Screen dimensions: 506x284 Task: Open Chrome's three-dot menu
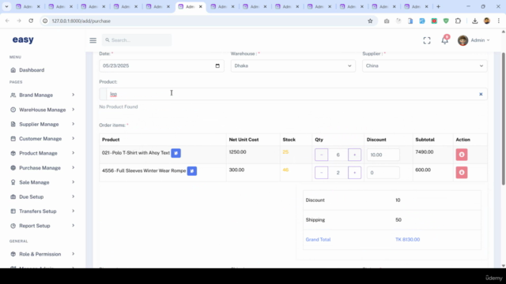point(499,21)
